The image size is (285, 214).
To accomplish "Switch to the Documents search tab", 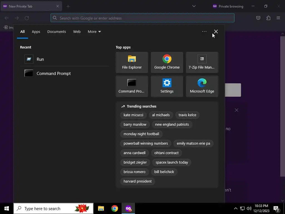I will click(56, 32).
